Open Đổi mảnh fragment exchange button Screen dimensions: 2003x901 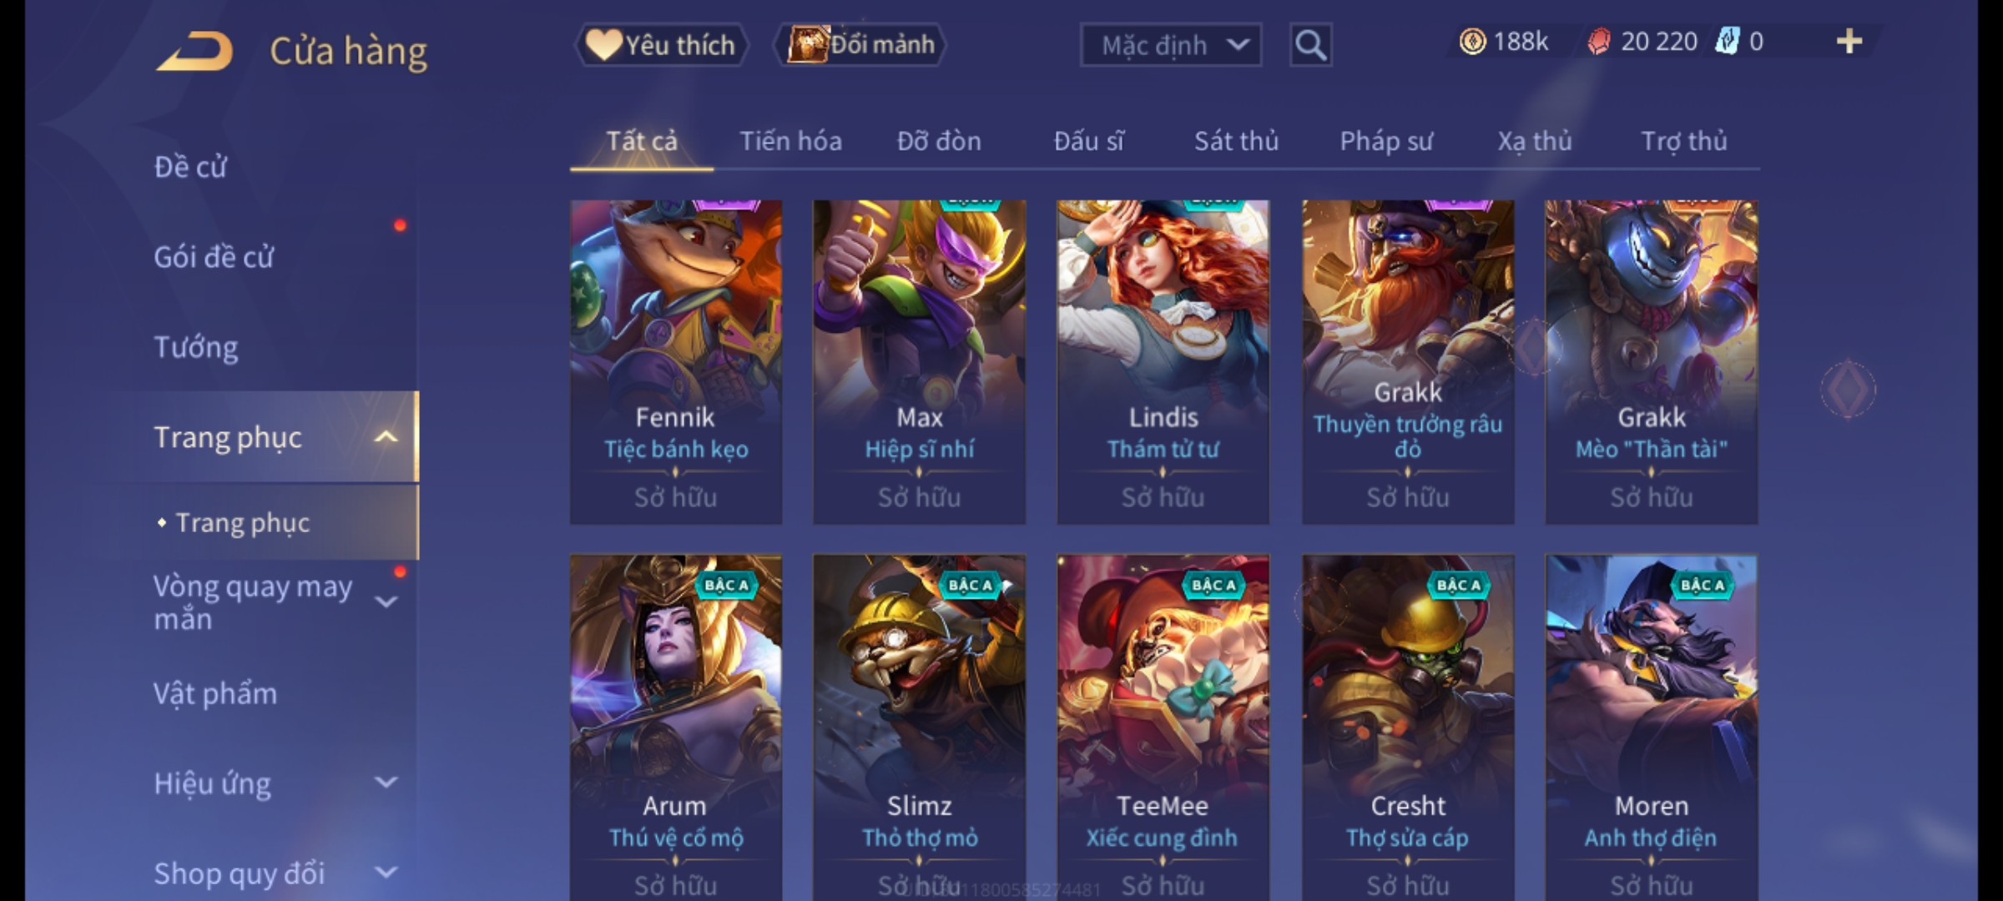pyautogui.click(x=860, y=44)
